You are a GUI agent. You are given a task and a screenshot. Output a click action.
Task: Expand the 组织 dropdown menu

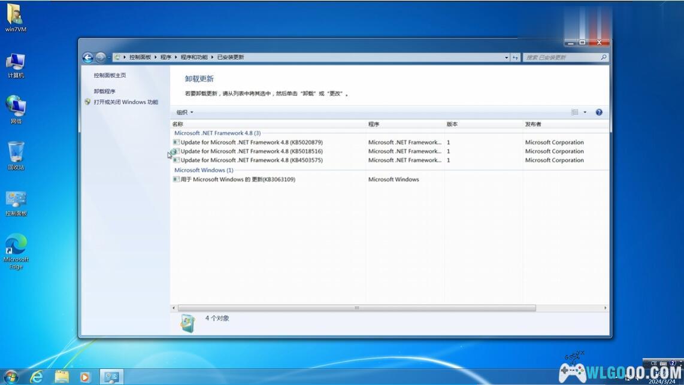(x=184, y=113)
